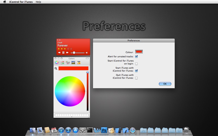Viewport: 218px width, 136px height.
Task: Pause the track in iControl player
Action: pos(63,52)
